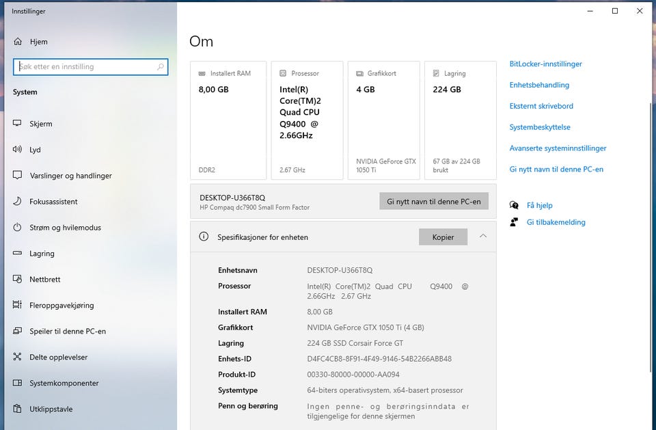Open Hjem via the home icon
This screenshot has height=430, width=656.
tap(18, 42)
